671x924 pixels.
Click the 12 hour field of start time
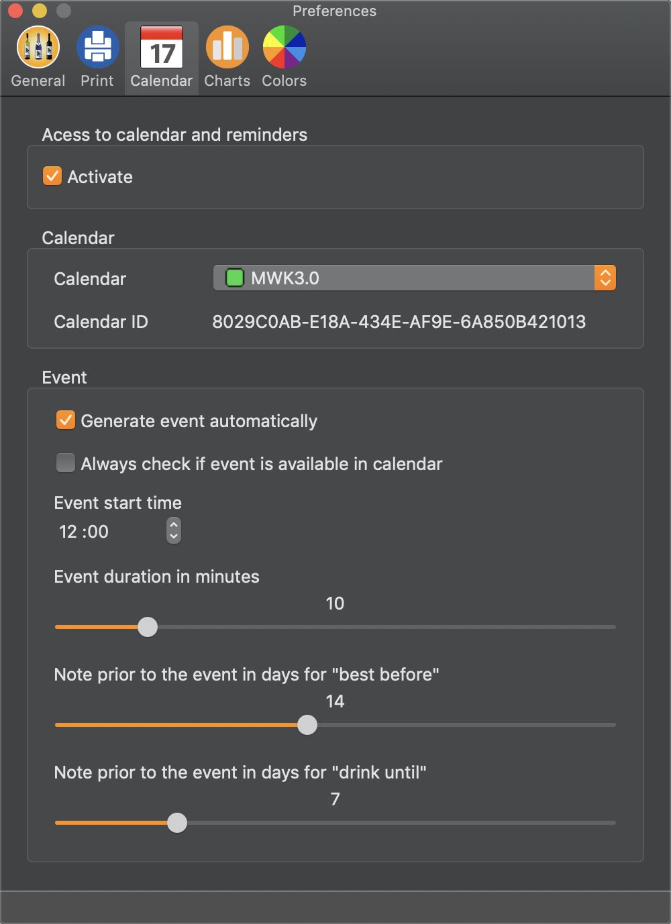(x=68, y=532)
